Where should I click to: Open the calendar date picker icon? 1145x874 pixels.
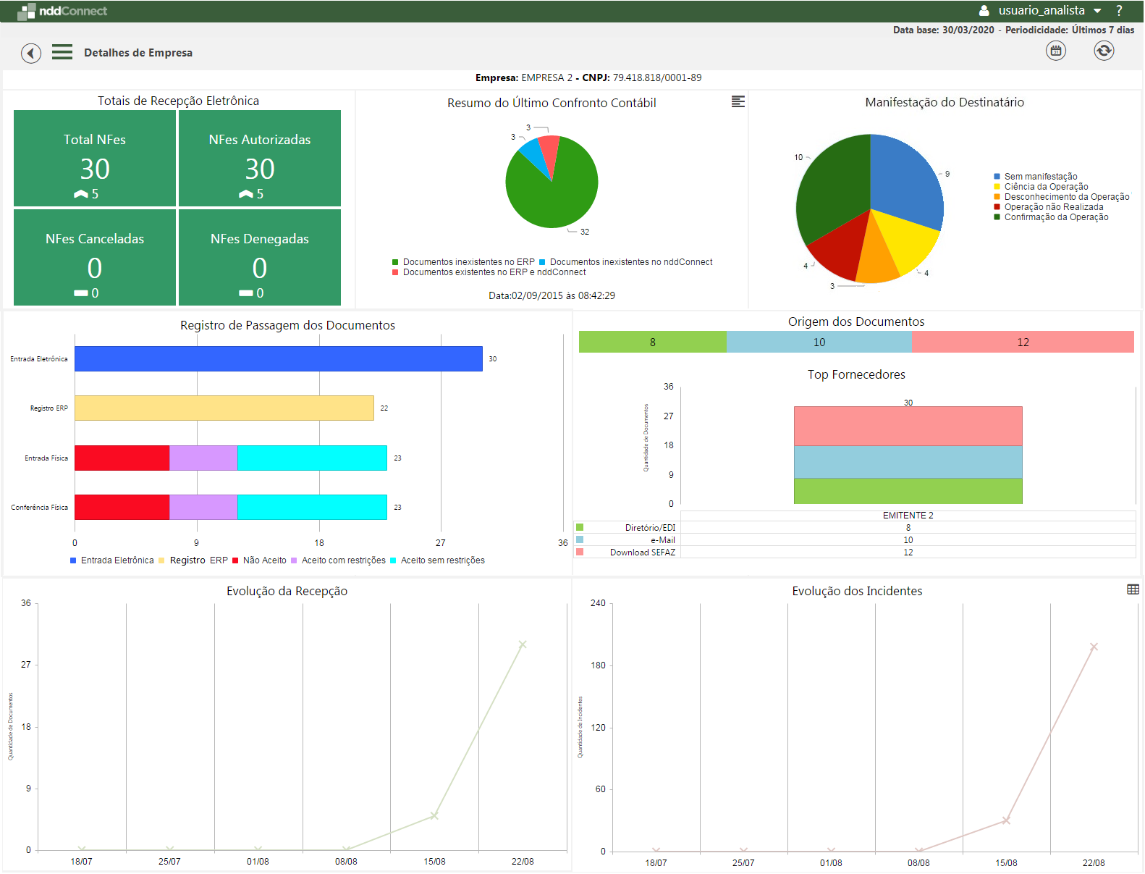(x=1056, y=51)
